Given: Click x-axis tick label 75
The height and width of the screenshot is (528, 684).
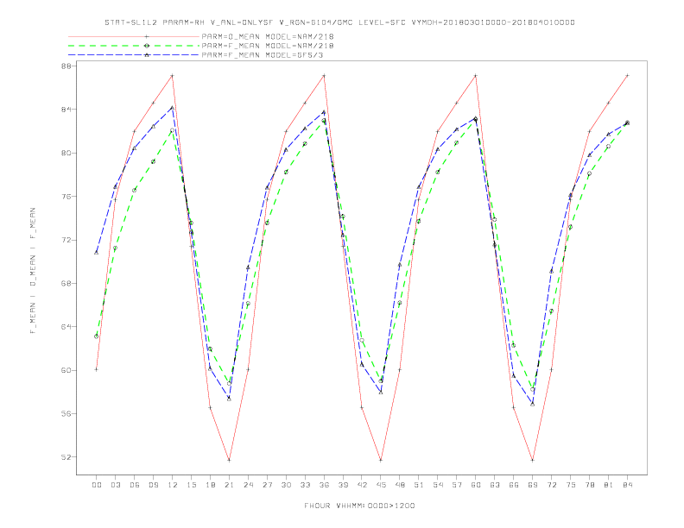Looking at the screenshot, I should click(x=571, y=485).
